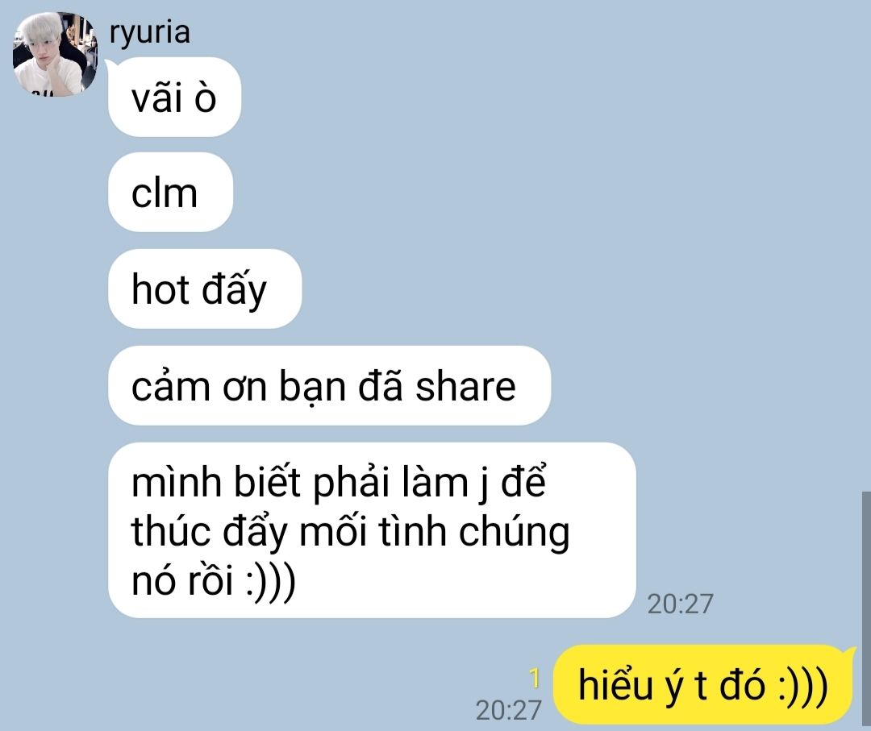Image resolution: width=871 pixels, height=731 pixels.
Task: Click the tail of the yellow sent bubble
Action: click(850, 652)
